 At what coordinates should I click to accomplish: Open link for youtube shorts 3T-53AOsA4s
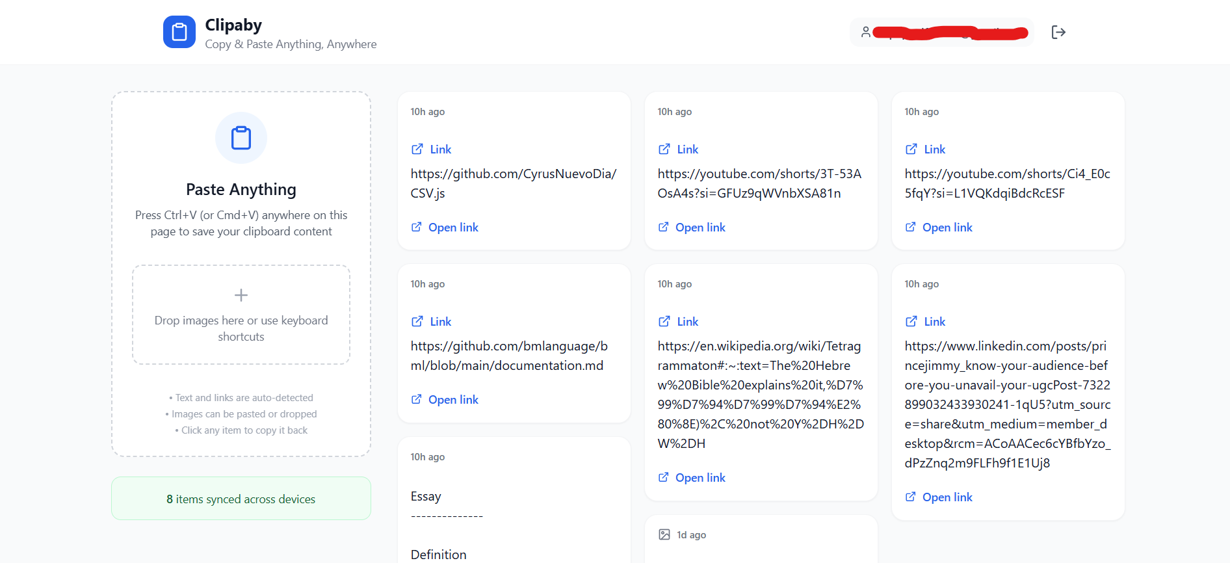692,227
